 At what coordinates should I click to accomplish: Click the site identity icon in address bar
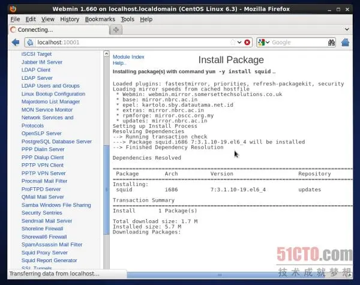click(30, 42)
